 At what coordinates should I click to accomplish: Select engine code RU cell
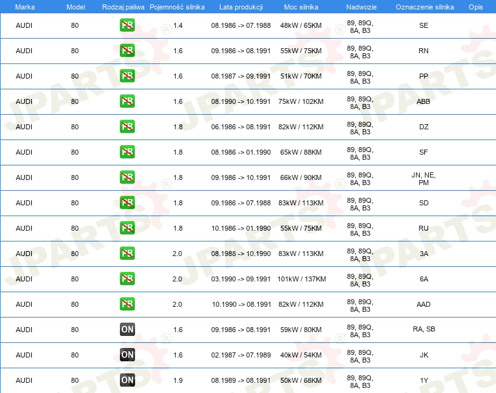424,228
